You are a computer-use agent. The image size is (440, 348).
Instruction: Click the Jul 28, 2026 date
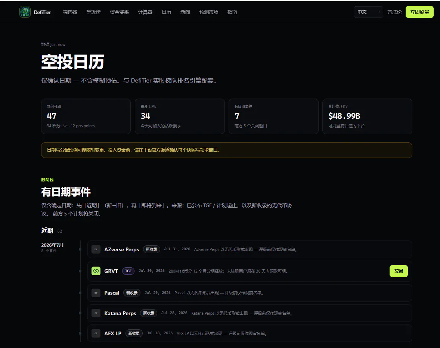coord(174,313)
